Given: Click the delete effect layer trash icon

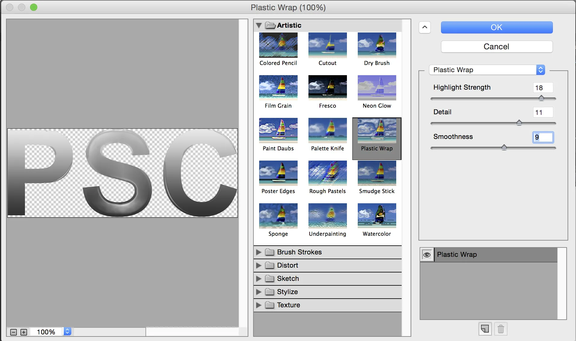Looking at the screenshot, I should coord(501,329).
